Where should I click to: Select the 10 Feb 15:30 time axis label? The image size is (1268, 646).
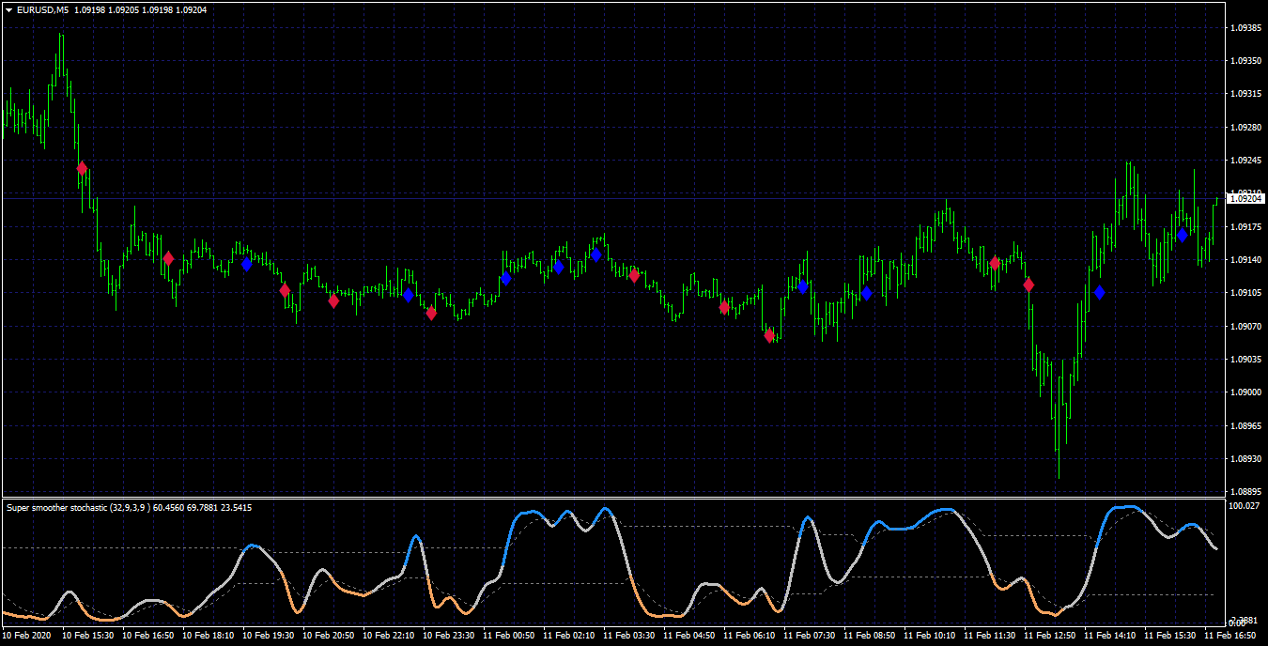(88, 636)
